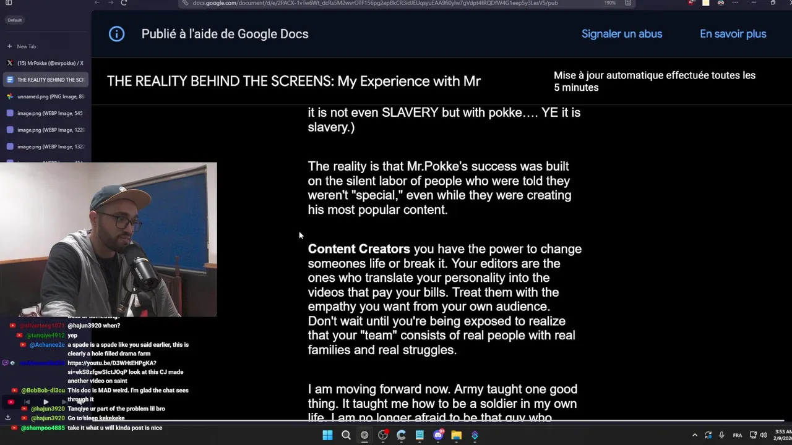The height and width of the screenshot is (445, 792).
Task: Click the browser forward arrow
Action: click(110, 3)
